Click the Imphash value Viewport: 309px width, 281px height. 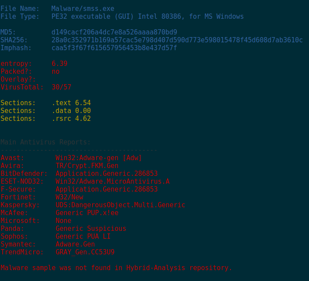point(114,48)
